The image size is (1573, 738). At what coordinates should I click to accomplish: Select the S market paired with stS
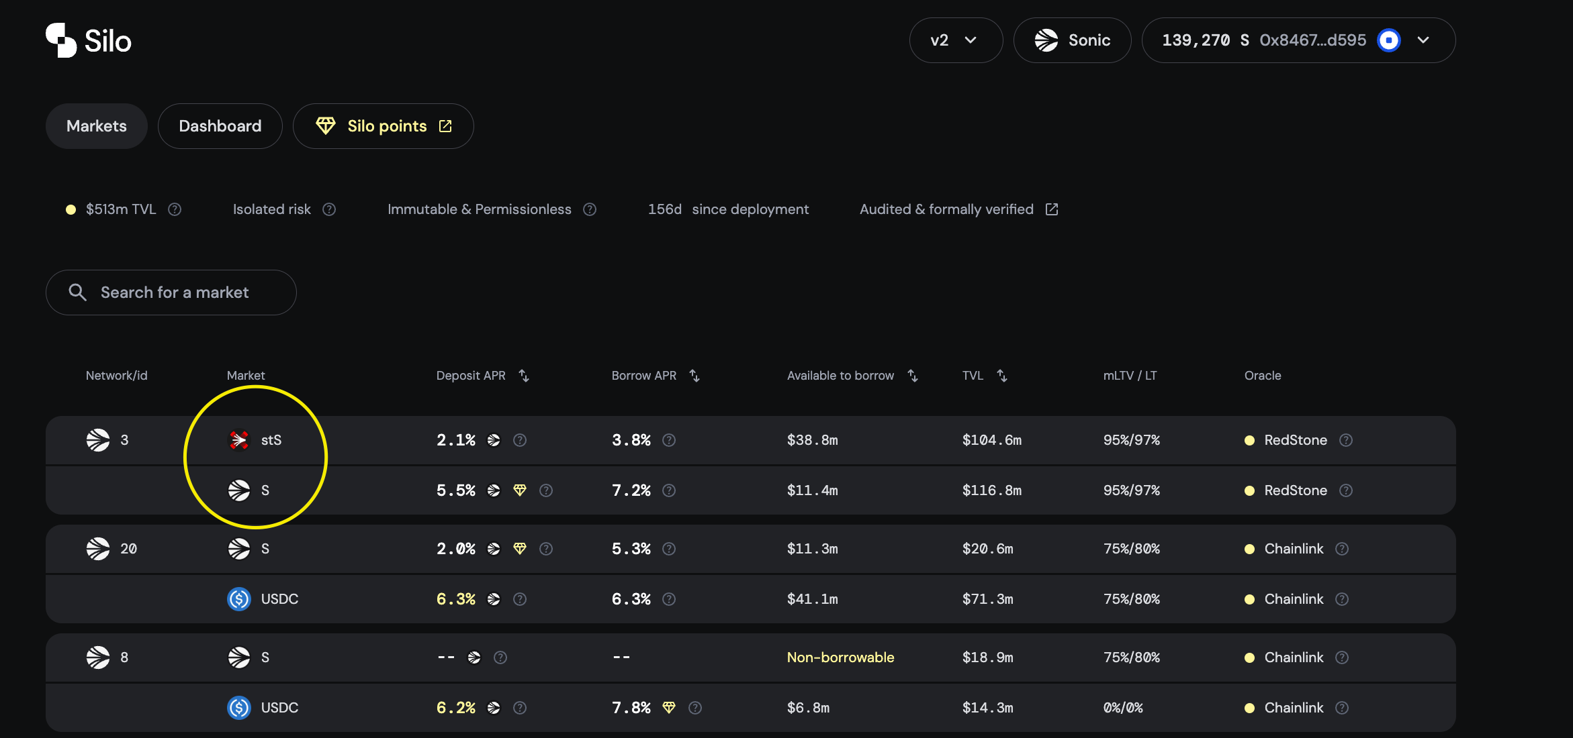point(751,490)
